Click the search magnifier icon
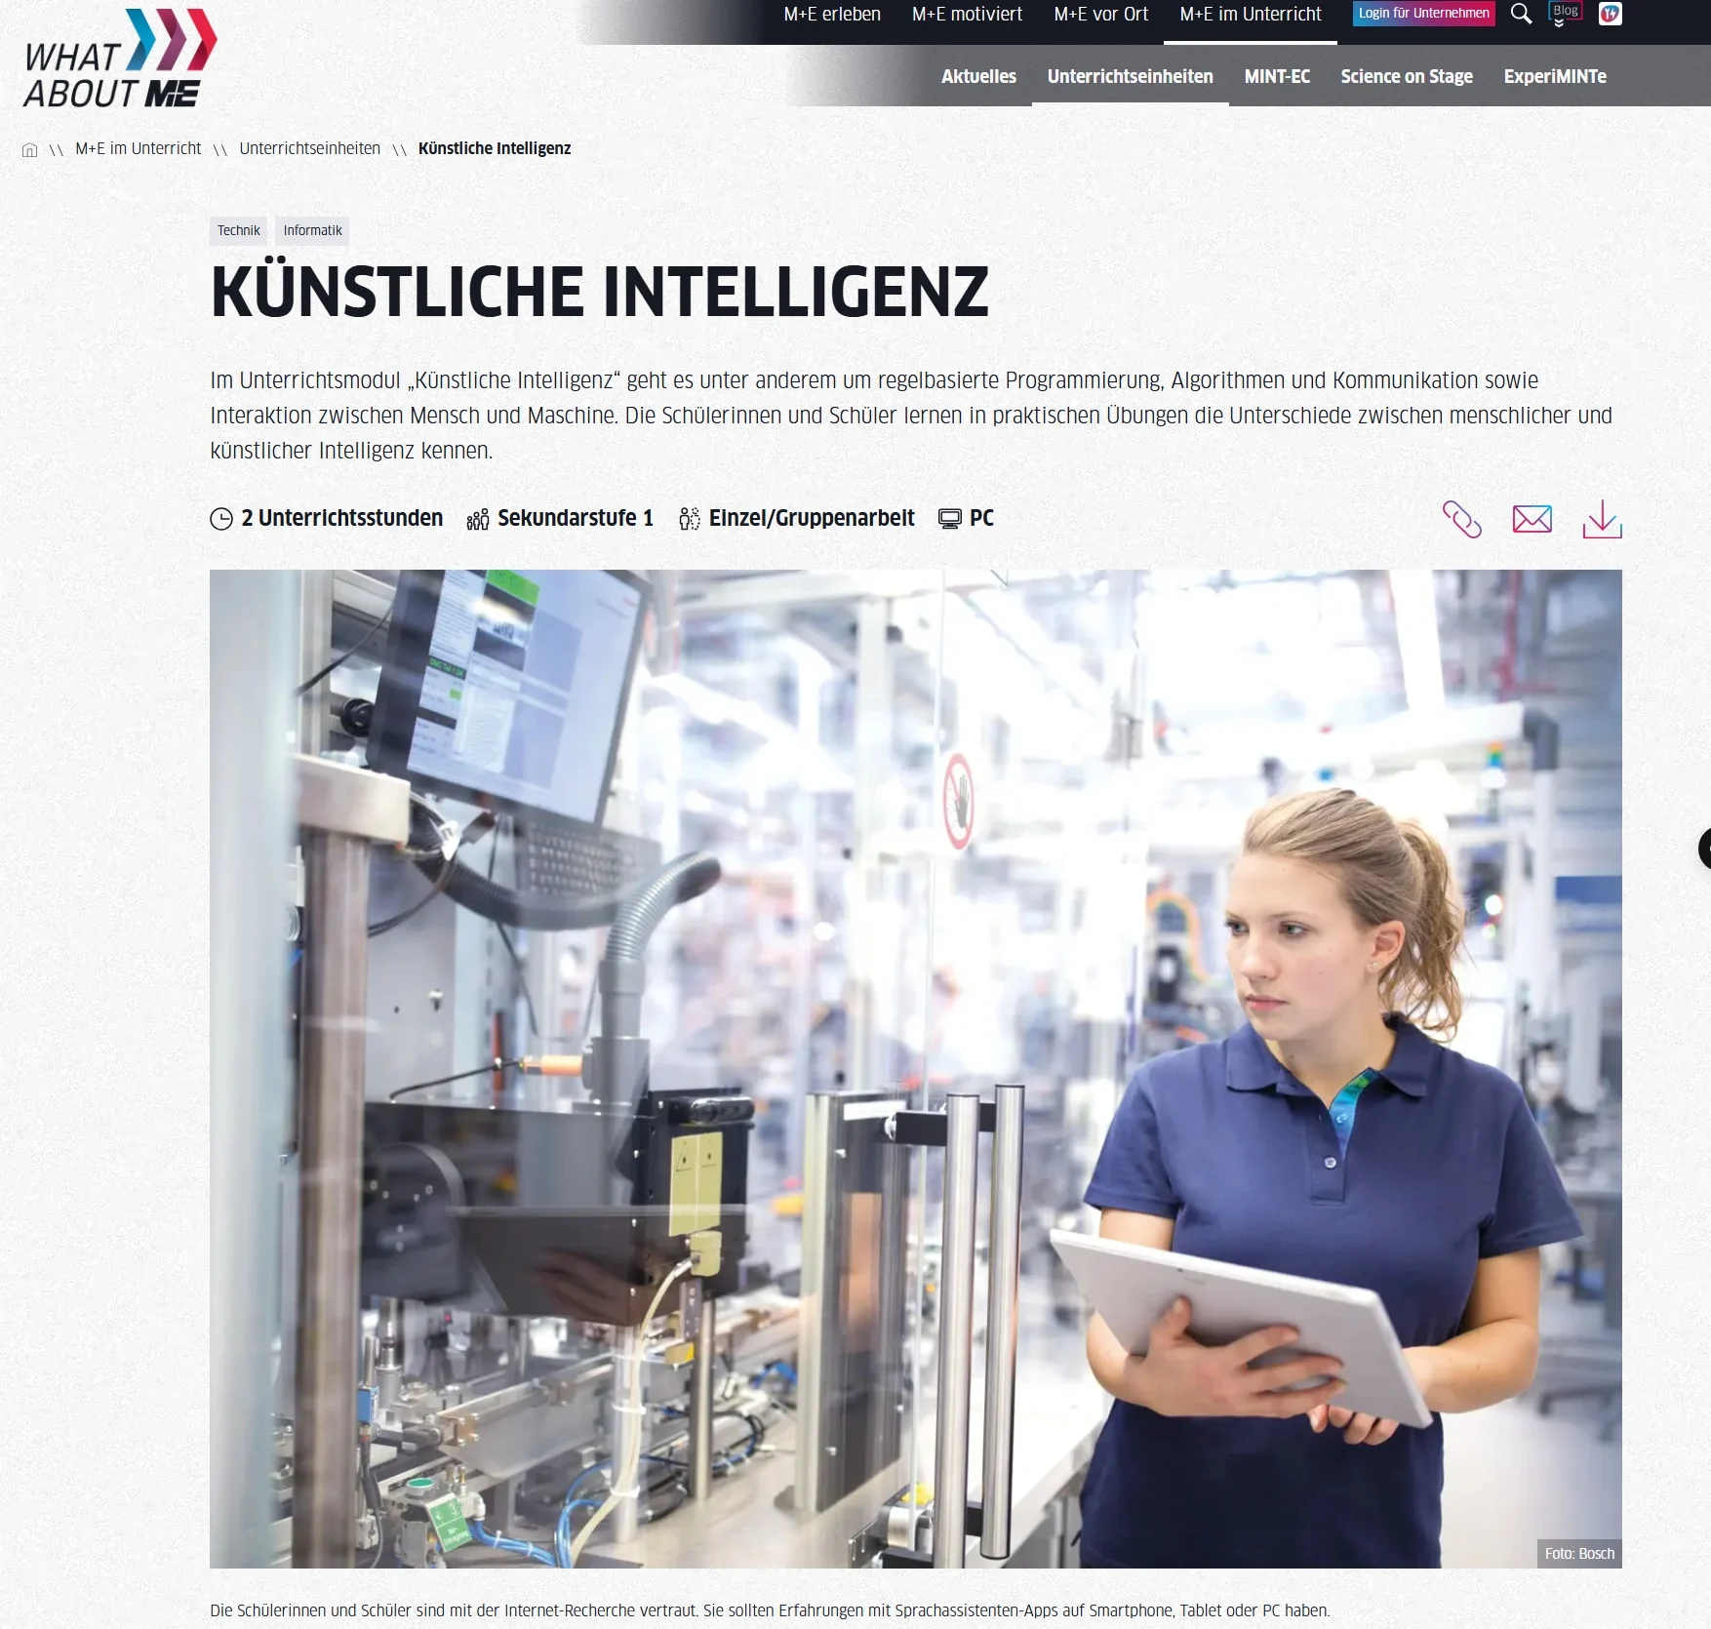 (1521, 14)
